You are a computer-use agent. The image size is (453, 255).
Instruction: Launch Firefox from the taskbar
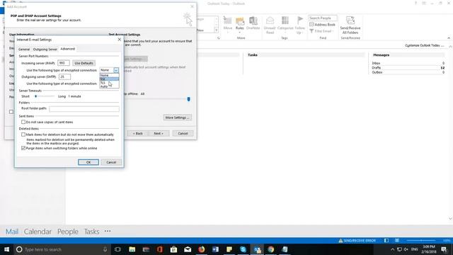point(201,249)
